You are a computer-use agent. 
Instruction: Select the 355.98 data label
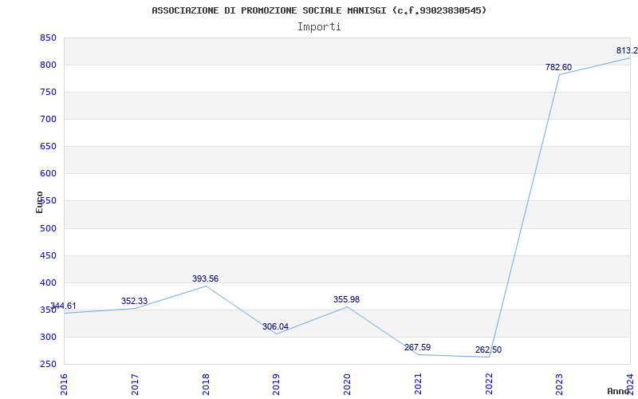[x=347, y=300]
